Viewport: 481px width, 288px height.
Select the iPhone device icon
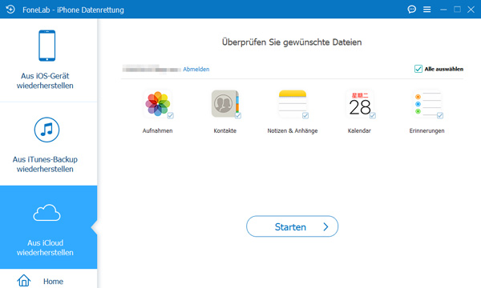(47, 46)
